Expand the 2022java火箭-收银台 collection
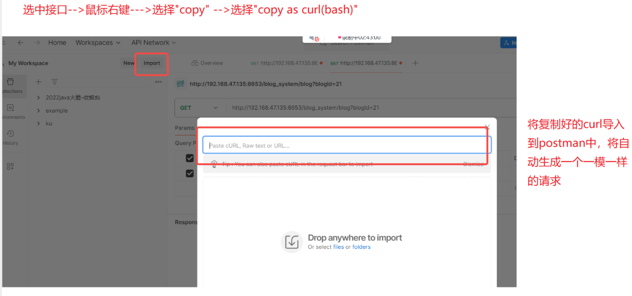The width and height of the screenshot is (632, 296). tap(38, 98)
